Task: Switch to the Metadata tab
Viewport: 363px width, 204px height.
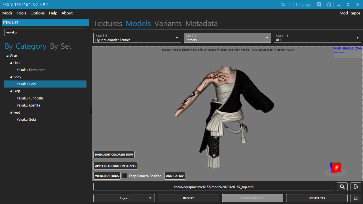Action: tap(202, 24)
